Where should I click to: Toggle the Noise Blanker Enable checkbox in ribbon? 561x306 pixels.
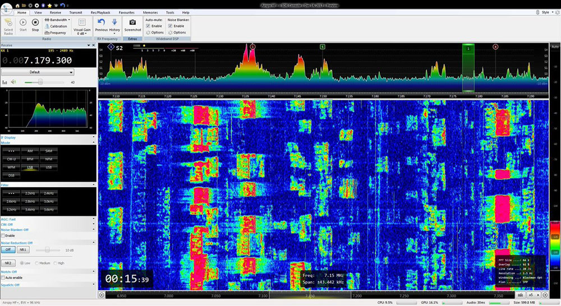coord(171,26)
